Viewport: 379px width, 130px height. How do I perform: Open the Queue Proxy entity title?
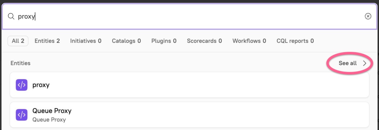(52, 111)
